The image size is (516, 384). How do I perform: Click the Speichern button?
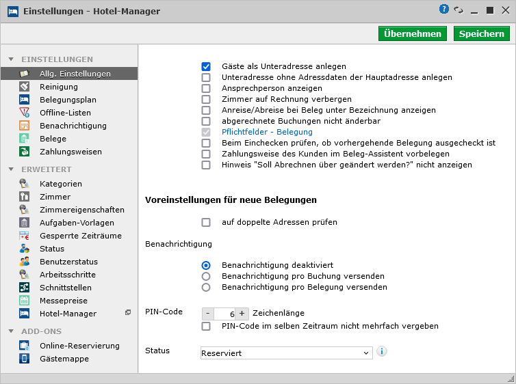[x=482, y=33]
